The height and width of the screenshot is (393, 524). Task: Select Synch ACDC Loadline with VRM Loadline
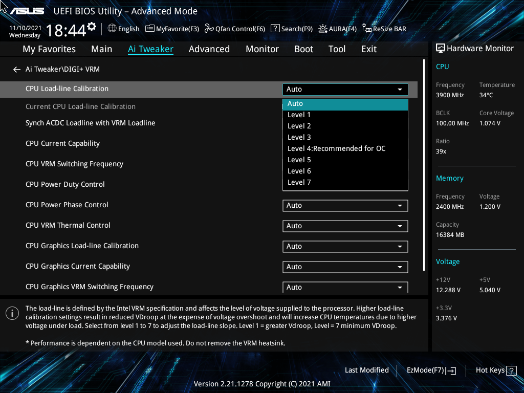(x=90, y=123)
